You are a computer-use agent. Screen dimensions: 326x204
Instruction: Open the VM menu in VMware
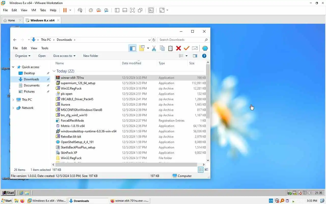(34, 10)
